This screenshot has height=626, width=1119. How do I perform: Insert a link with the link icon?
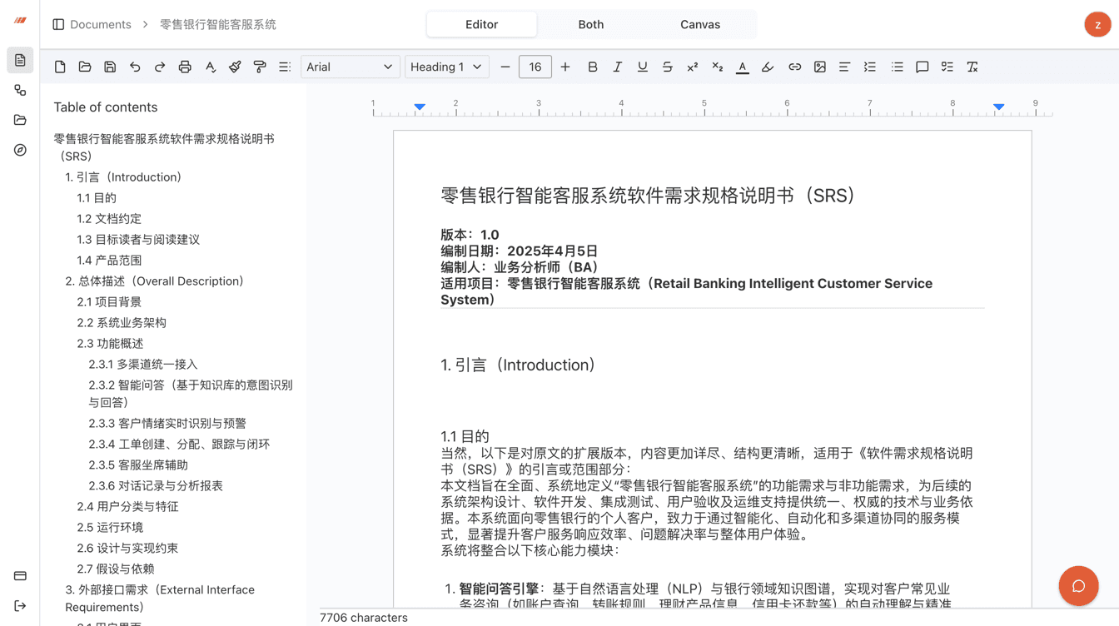pyautogui.click(x=794, y=67)
